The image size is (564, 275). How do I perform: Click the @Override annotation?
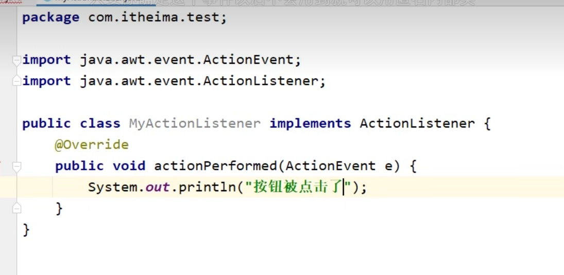click(x=91, y=145)
